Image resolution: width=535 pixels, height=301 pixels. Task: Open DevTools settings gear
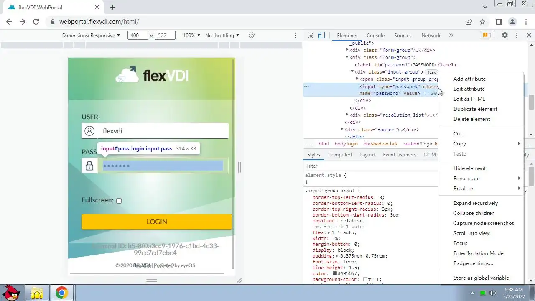(505, 36)
